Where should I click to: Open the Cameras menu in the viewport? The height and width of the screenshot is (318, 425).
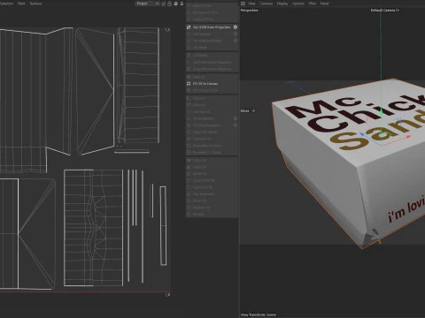point(266,4)
